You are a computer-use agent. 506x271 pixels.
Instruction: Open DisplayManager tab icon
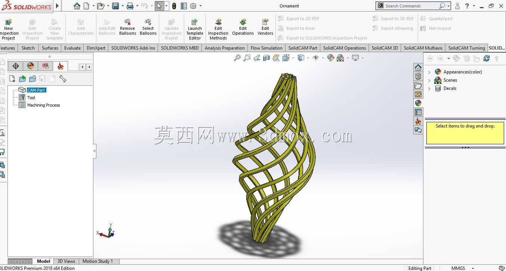point(31,66)
